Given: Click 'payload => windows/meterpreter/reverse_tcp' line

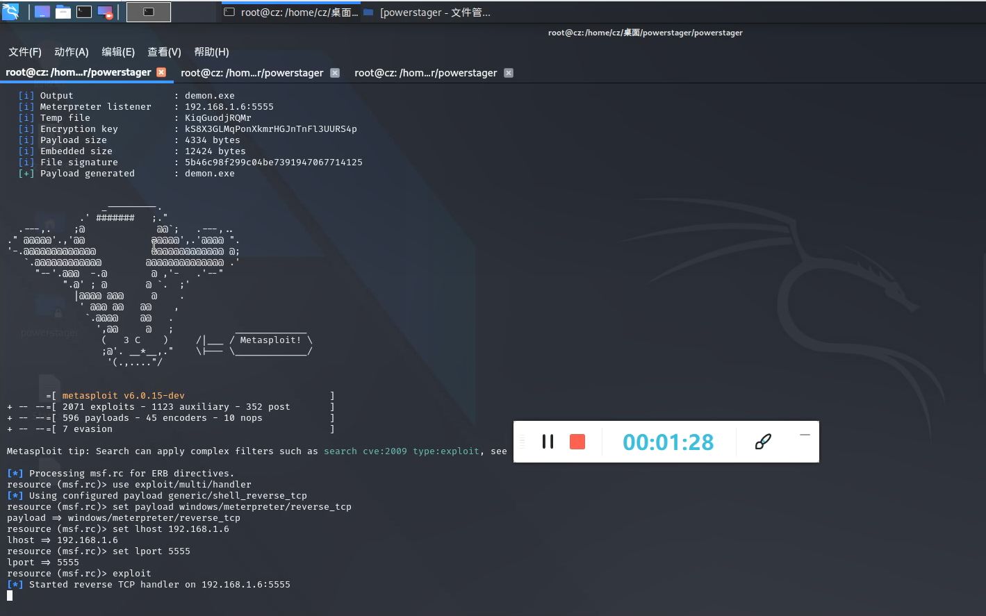Looking at the screenshot, I should pyautogui.click(x=124, y=518).
